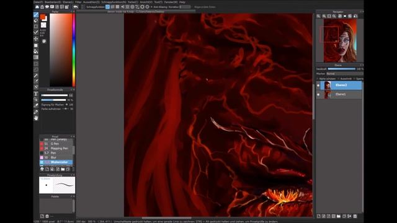
Task: Click the Undo arrow in toolbar
Action: [76, 7]
